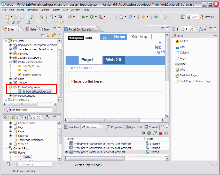Screen dimensions: 220x175
Task: Click the Help link in portal preview
Action: (x=157, y=47)
